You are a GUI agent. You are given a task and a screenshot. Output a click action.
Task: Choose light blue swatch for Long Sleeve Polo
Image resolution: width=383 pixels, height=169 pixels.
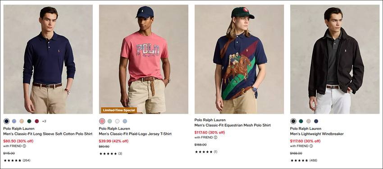point(14,121)
